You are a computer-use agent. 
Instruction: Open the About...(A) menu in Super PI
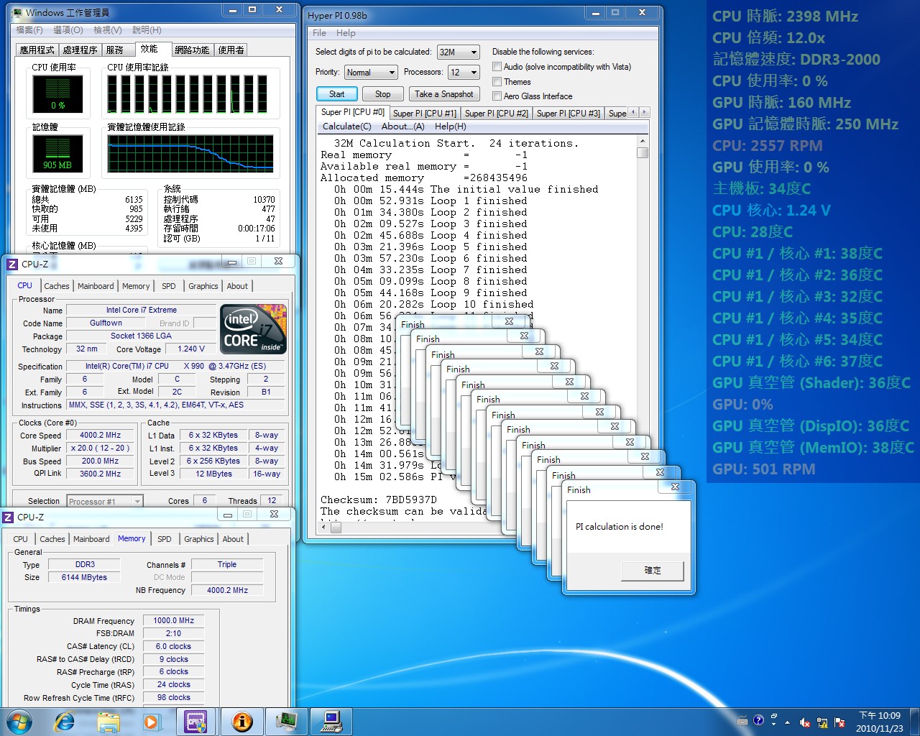click(x=403, y=126)
